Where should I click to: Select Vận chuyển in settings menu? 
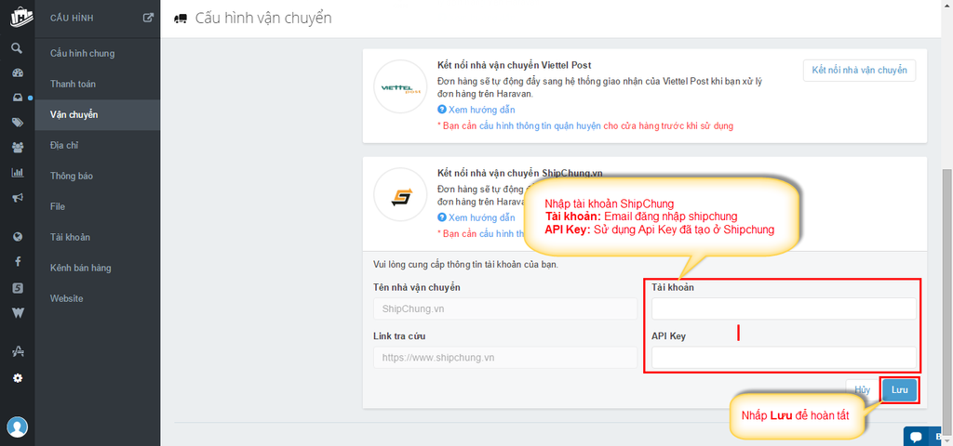(x=97, y=114)
